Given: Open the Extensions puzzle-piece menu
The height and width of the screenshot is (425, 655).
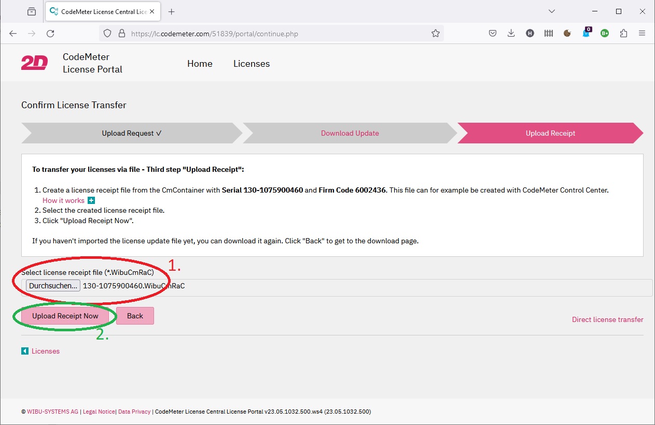Looking at the screenshot, I should [623, 34].
